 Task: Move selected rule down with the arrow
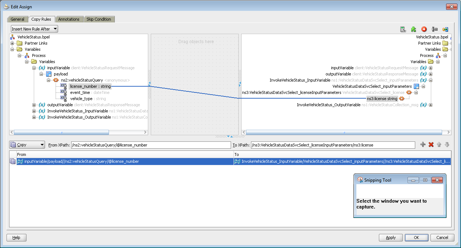[x=447, y=145]
